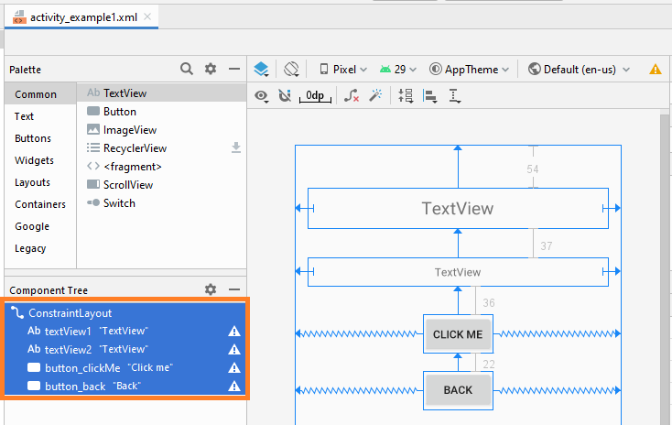The width and height of the screenshot is (672, 425).
Task: Select the Containers palette category
Action: click(x=40, y=204)
